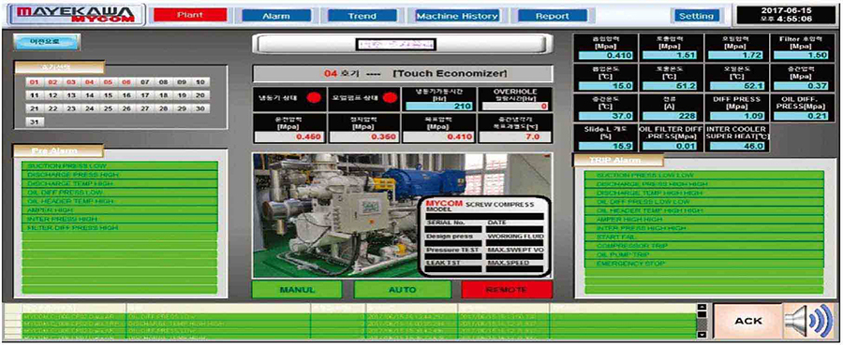Switch to MANUL mode

(x=297, y=290)
